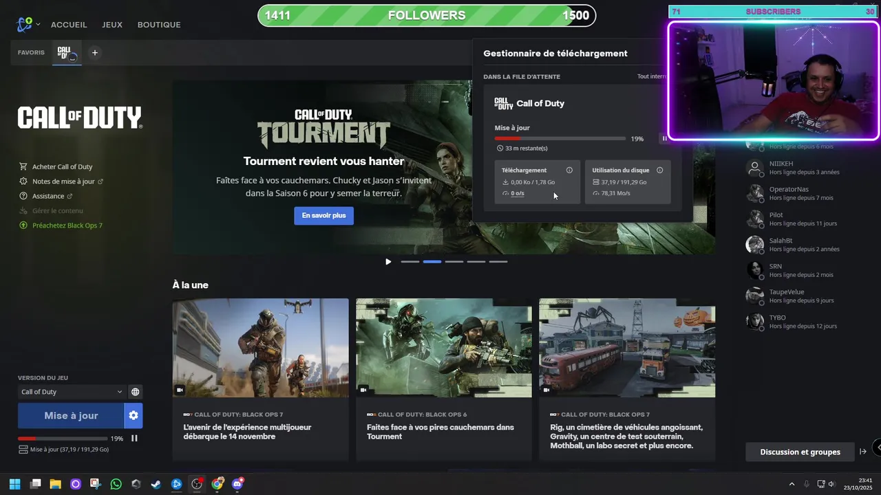Click Call of Duty title in download queue
Image resolution: width=881 pixels, height=495 pixels.
540,103
